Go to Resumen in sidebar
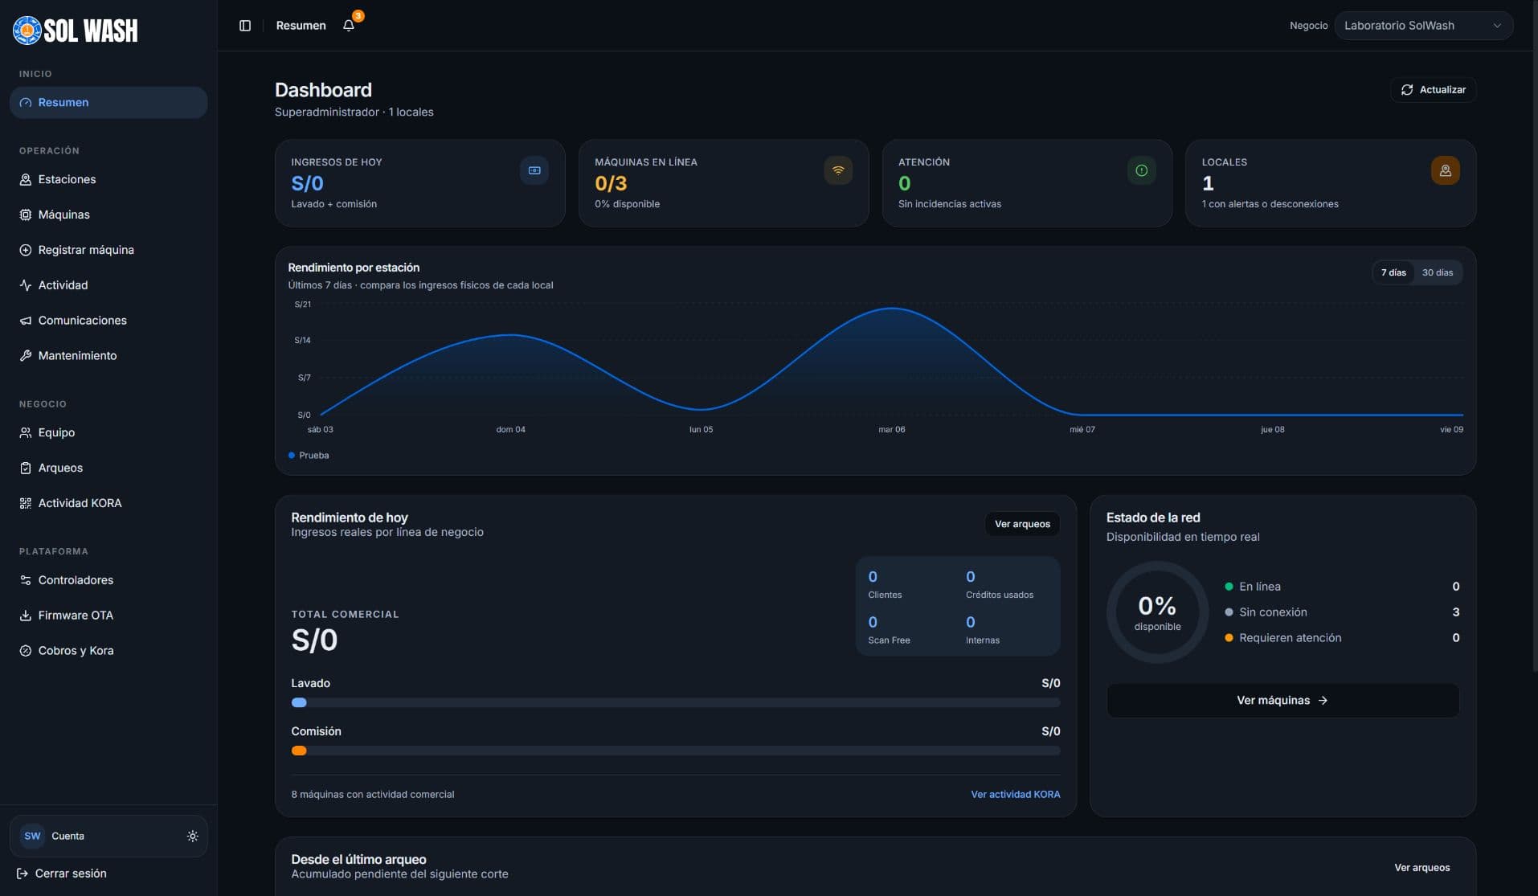Viewport: 1538px width, 896px height. click(x=108, y=102)
